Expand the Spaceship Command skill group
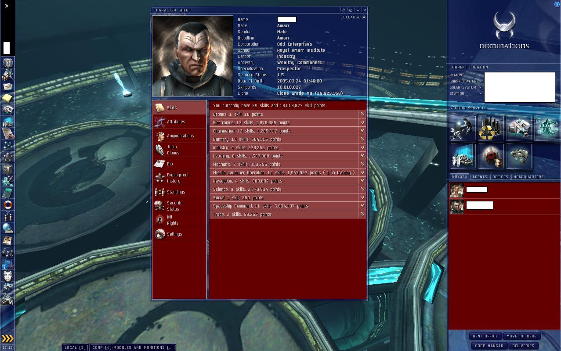 (x=362, y=206)
